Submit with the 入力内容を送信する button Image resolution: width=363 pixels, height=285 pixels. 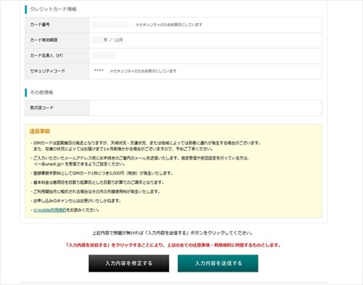point(218,263)
